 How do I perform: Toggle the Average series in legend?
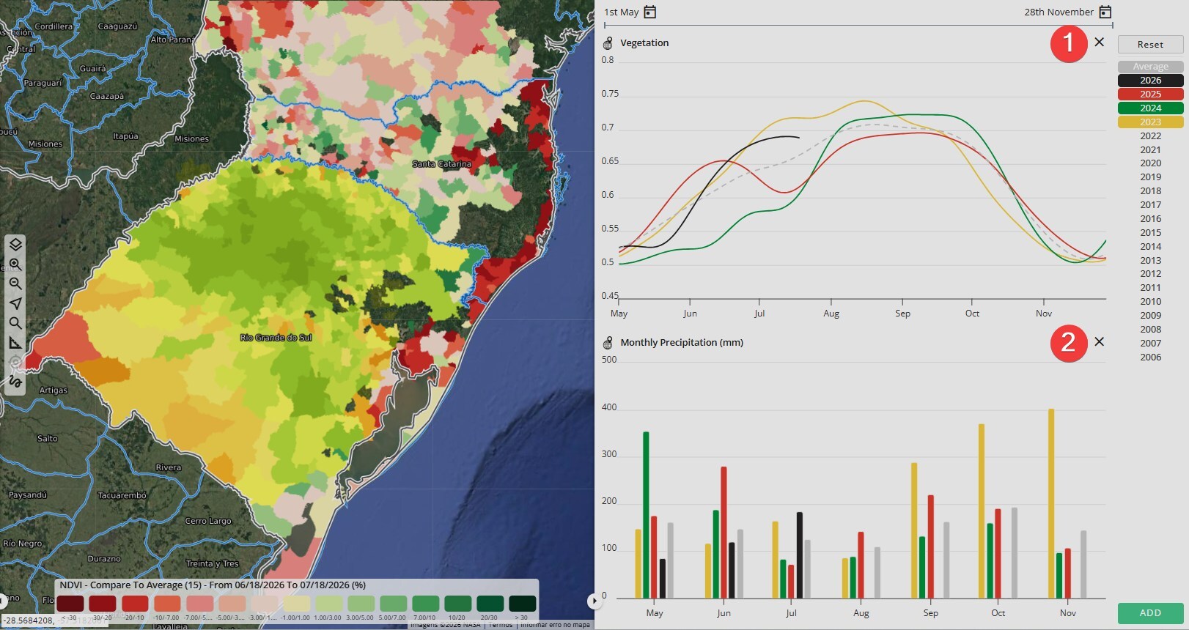tap(1150, 67)
